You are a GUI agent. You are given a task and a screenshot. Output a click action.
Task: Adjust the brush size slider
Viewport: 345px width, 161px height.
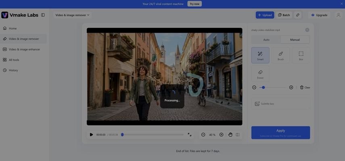(273, 88)
